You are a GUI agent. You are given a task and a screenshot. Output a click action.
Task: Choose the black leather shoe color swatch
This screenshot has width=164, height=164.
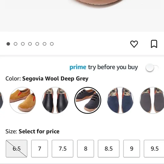(55, 100)
